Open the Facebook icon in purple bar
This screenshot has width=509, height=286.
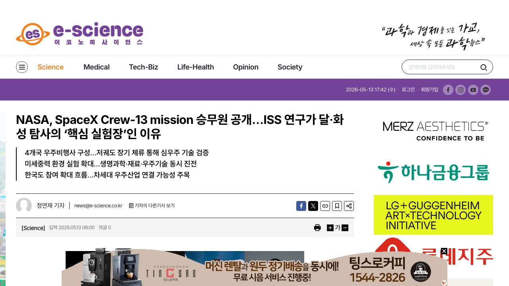click(x=448, y=90)
